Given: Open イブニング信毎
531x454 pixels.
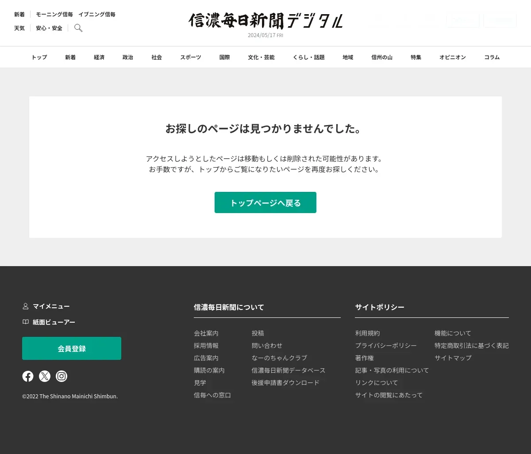Looking at the screenshot, I should pyautogui.click(x=97, y=15).
